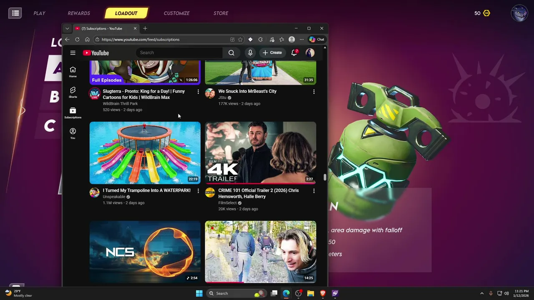Open the browser favorites list icon
Image resolution: width=534 pixels, height=300 pixels.
(x=282, y=40)
